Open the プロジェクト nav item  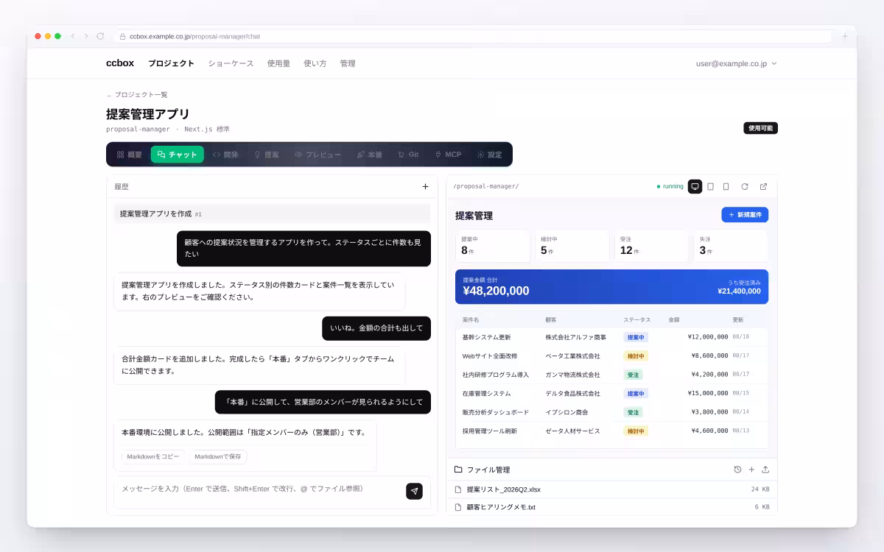tap(171, 63)
